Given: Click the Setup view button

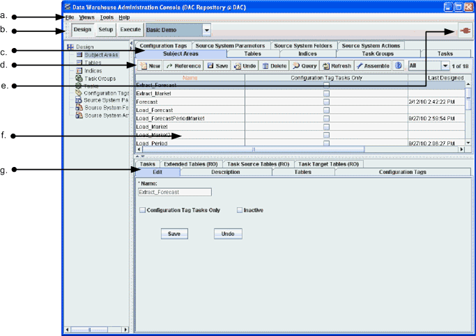Looking at the screenshot, I should 106,30.
